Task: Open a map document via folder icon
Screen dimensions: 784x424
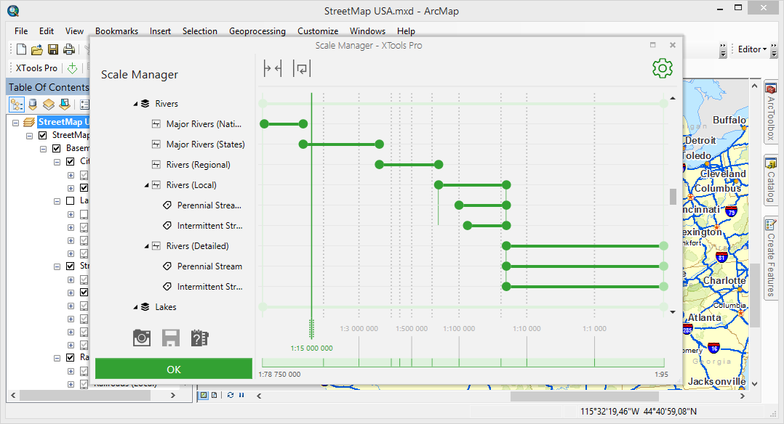Action: click(x=36, y=49)
